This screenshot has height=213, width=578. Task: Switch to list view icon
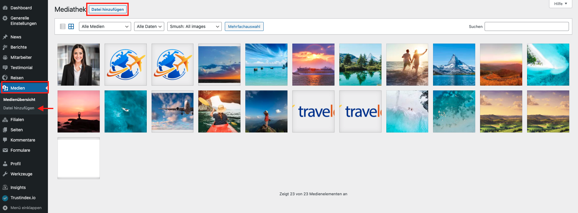click(63, 26)
